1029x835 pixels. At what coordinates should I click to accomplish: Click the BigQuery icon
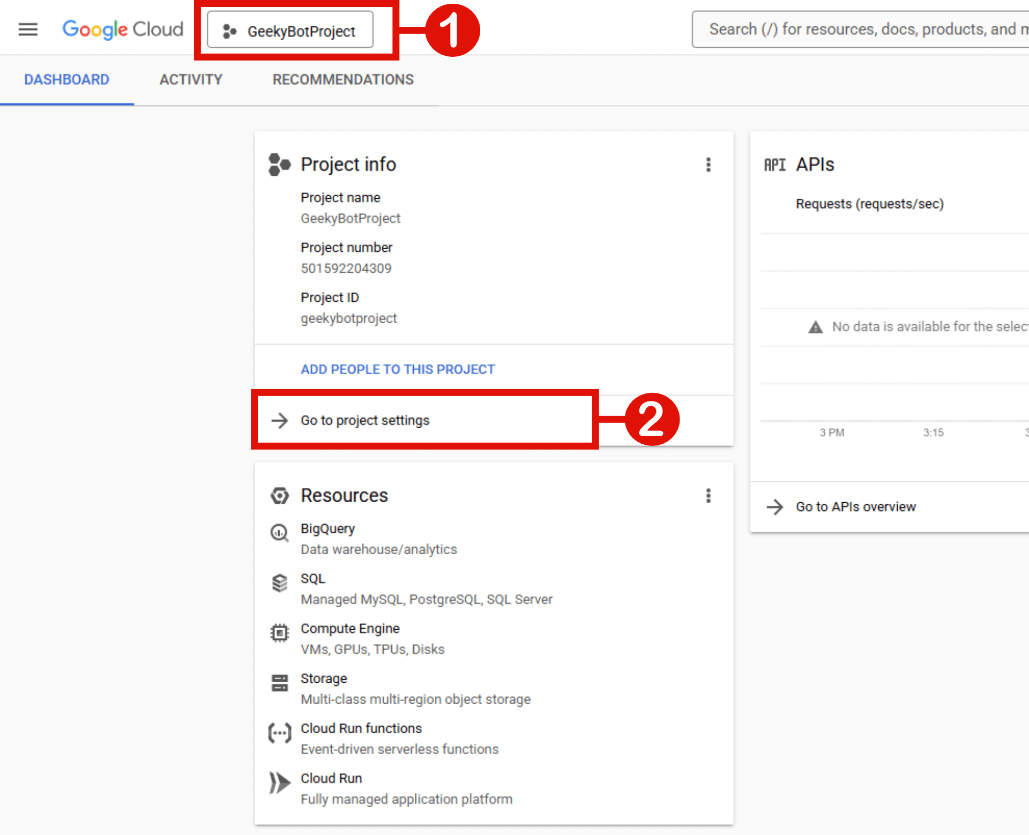pos(279,533)
